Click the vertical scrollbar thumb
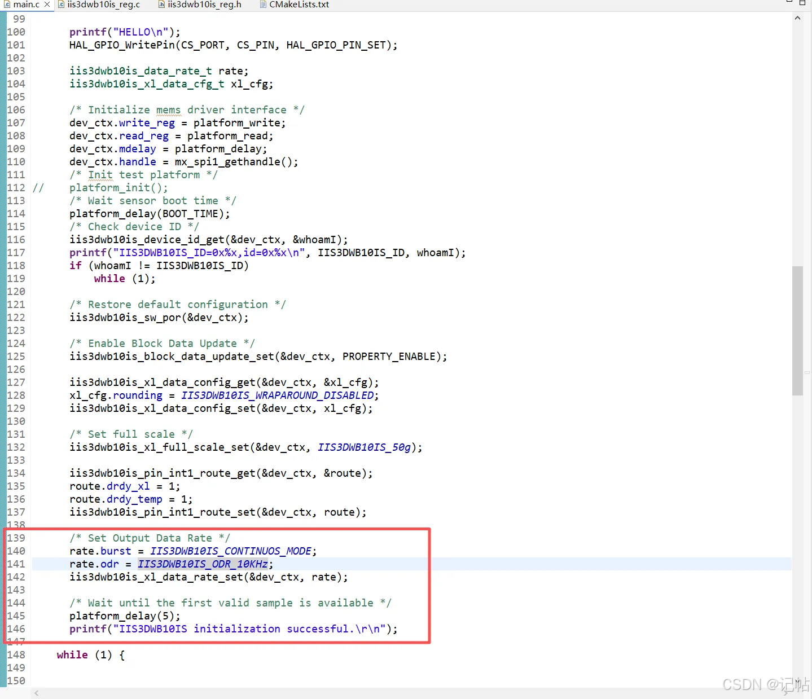The height and width of the screenshot is (699, 812). click(797, 331)
